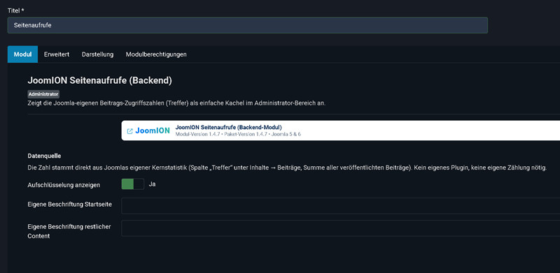The image size is (560, 273).
Task: Toggle the Aufschlüsselung anzeigen switch
Action: [x=133, y=184]
